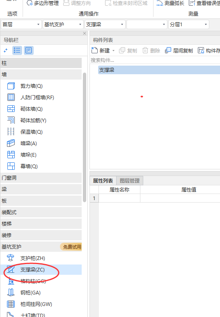The width and height of the screenshot is (220, 317).
Task: Select 支护桩(ZH) support pile item
Action: [x=33, y=258]
